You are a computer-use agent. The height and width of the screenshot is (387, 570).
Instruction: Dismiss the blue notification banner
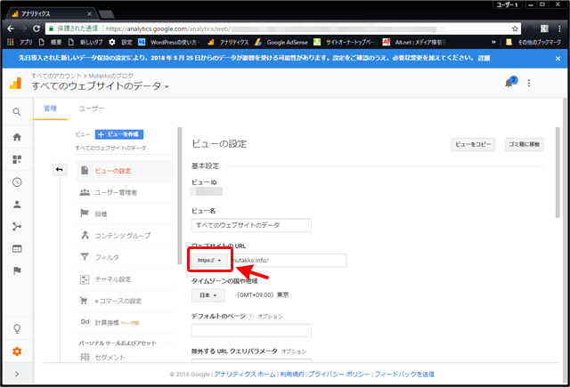pos(558,59)
